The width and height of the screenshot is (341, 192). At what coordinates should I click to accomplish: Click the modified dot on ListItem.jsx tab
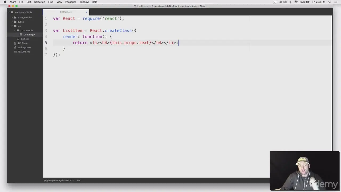[86, 12]
